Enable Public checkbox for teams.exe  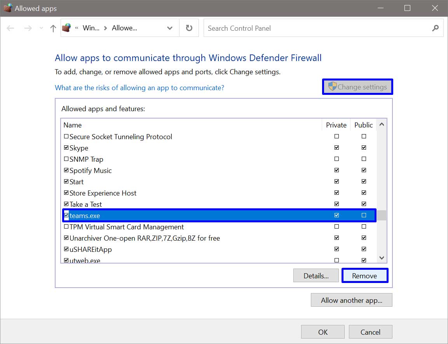point(364,215)
